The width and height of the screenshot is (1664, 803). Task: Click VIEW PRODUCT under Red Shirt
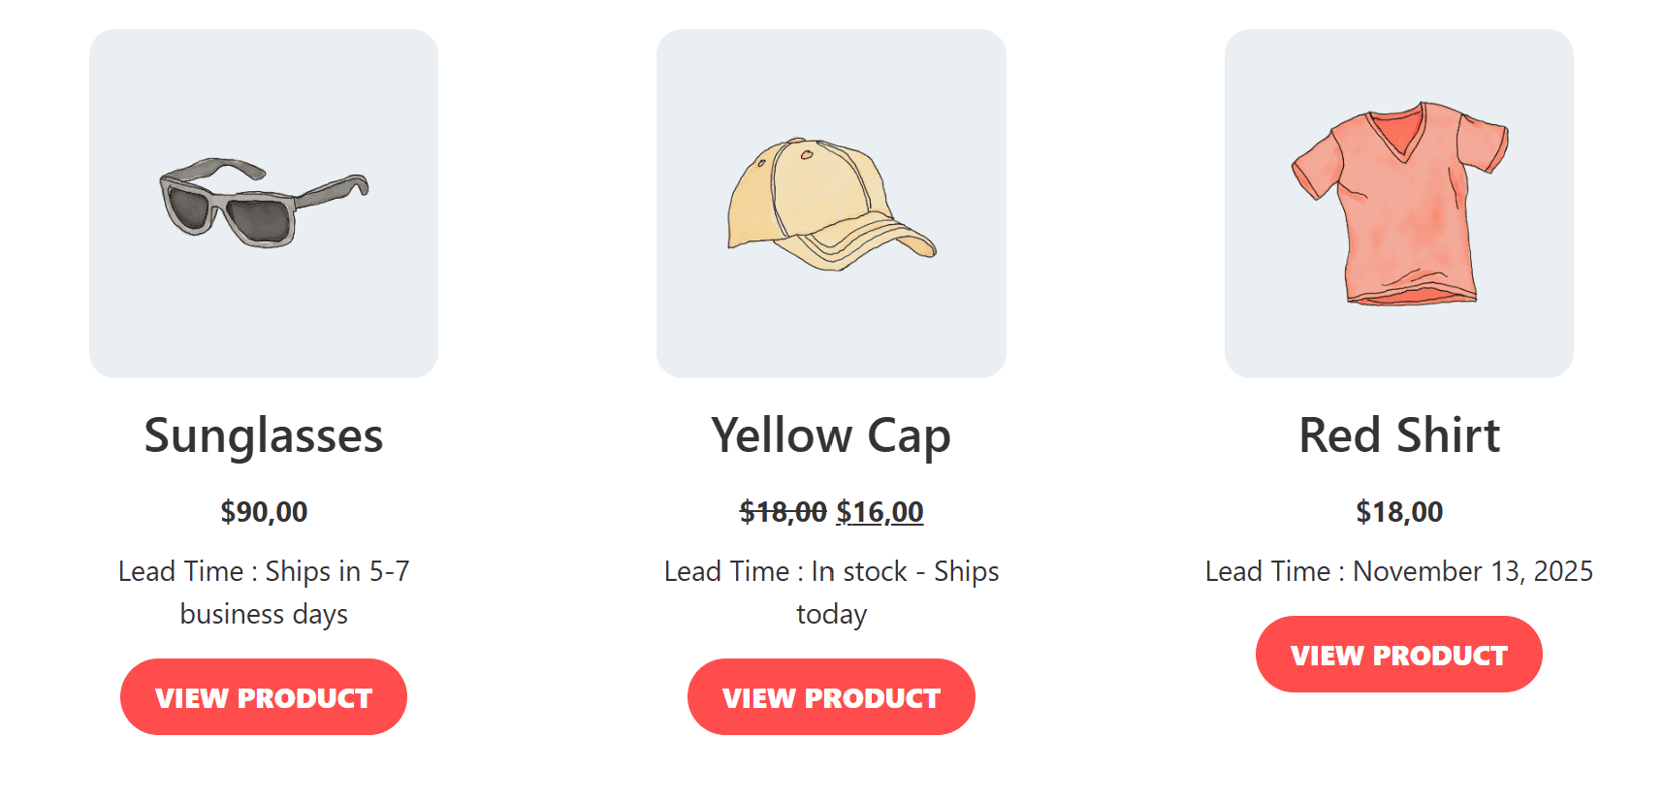[x=1398, y=654]
